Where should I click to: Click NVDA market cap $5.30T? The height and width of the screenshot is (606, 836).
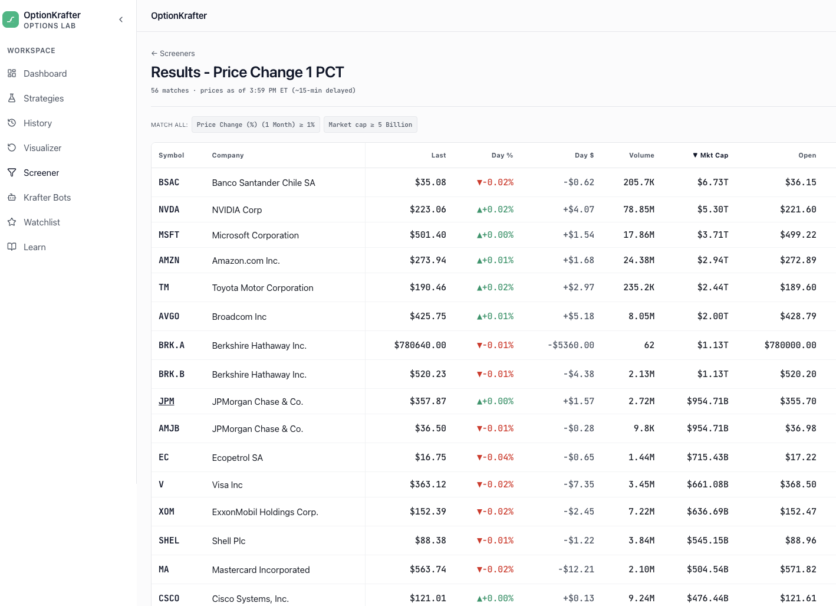(x=713, y=209)
